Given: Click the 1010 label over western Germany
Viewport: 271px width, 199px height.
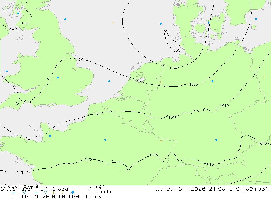Looking at the screenshot, I should (x=173, y=117).
